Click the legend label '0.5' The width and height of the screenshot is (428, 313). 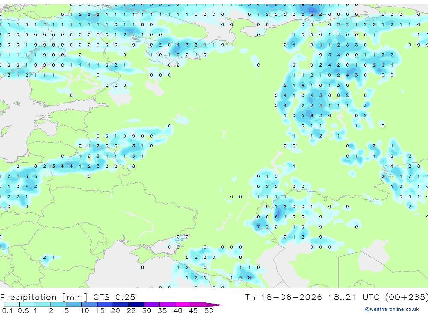coord(23,310)
